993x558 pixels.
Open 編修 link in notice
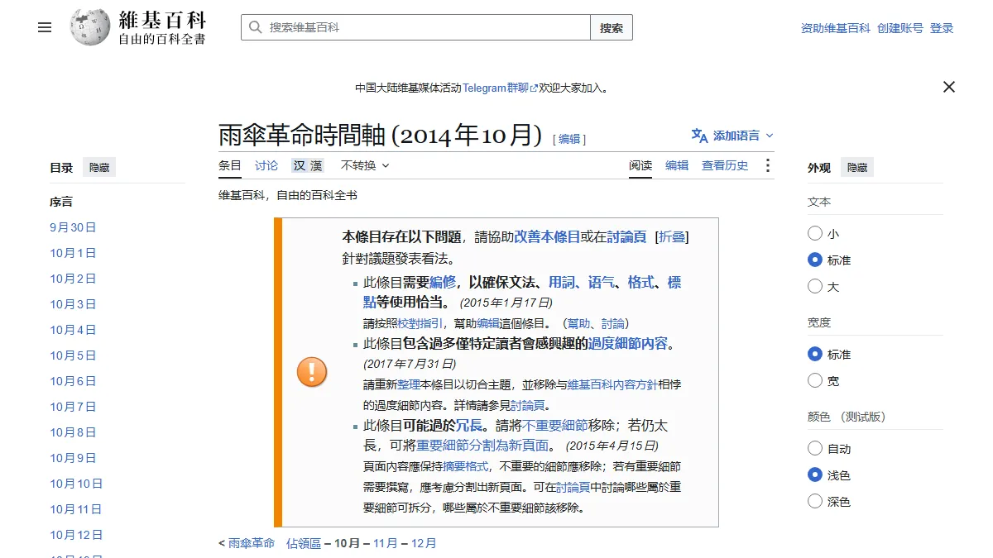pos(443,283)
